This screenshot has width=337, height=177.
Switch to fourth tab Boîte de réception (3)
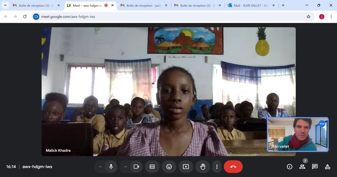coord(198,5)
